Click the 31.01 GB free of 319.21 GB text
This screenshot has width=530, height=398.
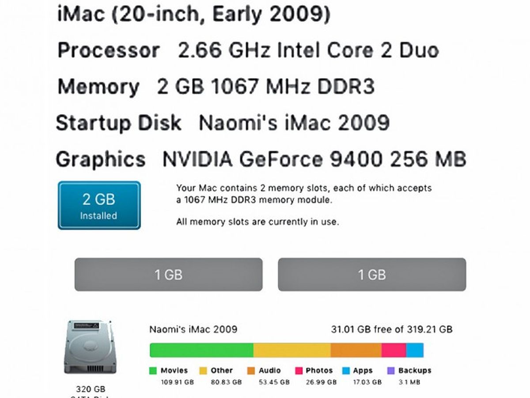click(392, 329)
